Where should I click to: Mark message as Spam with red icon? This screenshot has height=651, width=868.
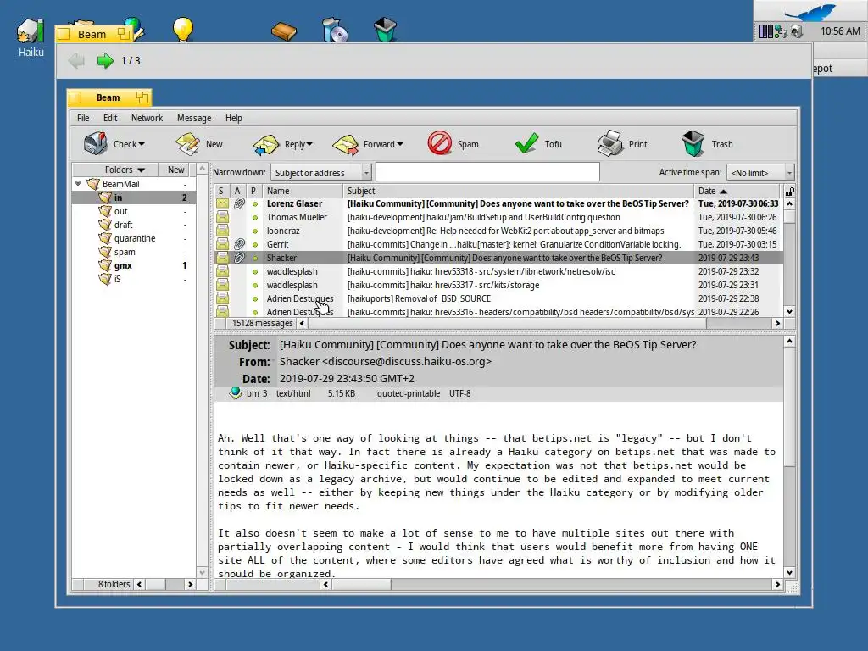click(x=440, y=142)
